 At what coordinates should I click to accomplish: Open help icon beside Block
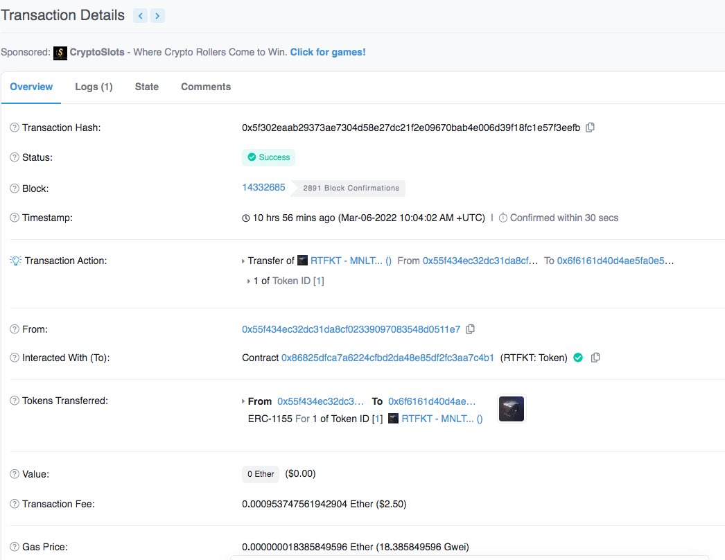tap(15, 189)
